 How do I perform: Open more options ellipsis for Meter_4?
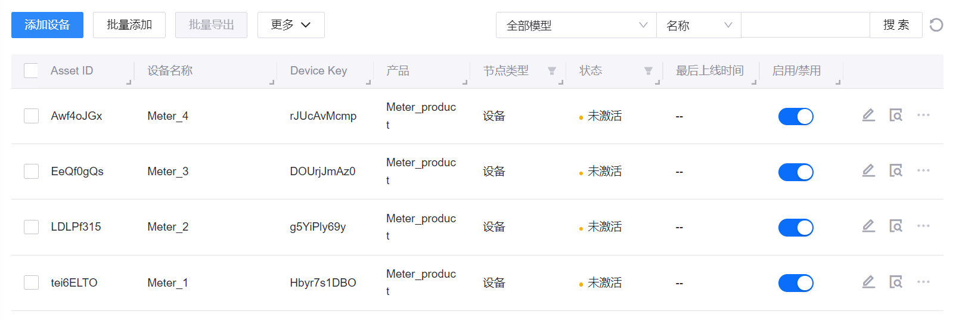(923, 115)
